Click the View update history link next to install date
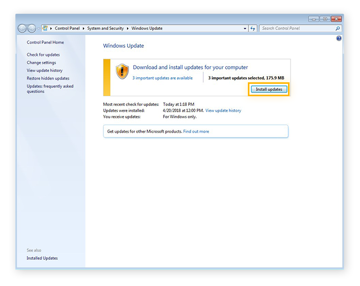The width and height of the screenshot is (360, 286). point(223,111)
